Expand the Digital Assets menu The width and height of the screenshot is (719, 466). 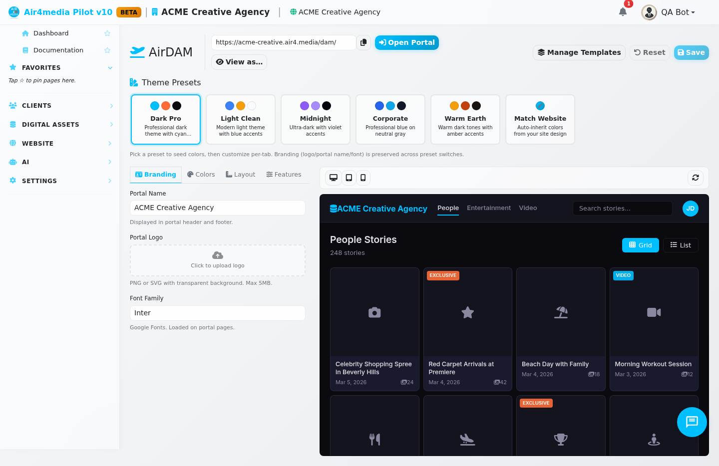coord(60,125)
